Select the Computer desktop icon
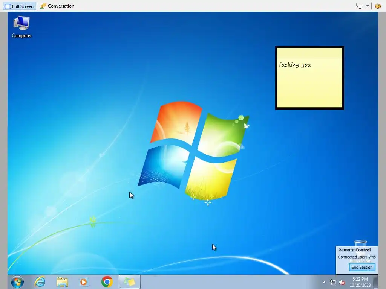 pos(21,27)
